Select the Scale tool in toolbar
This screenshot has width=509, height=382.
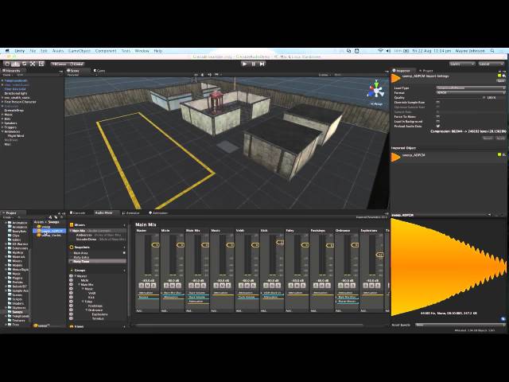33,64
